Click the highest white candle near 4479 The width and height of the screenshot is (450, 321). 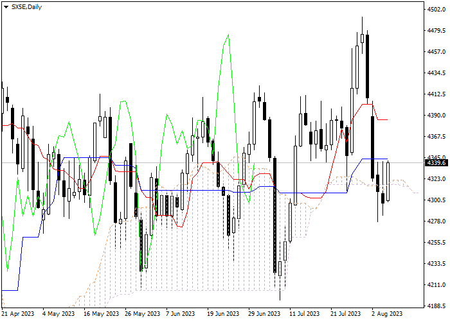pos(362,39)
